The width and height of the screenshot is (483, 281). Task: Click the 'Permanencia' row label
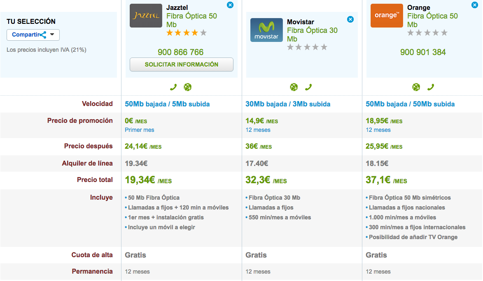(x=92, y=272)
